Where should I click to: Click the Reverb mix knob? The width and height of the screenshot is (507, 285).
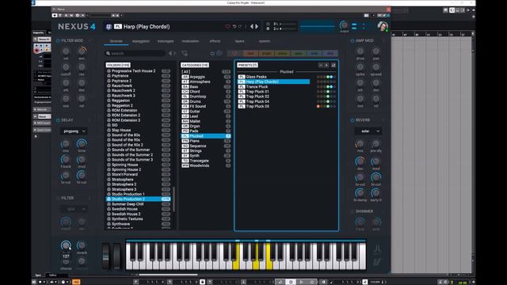pyautogui.click(x=360, y=143)
